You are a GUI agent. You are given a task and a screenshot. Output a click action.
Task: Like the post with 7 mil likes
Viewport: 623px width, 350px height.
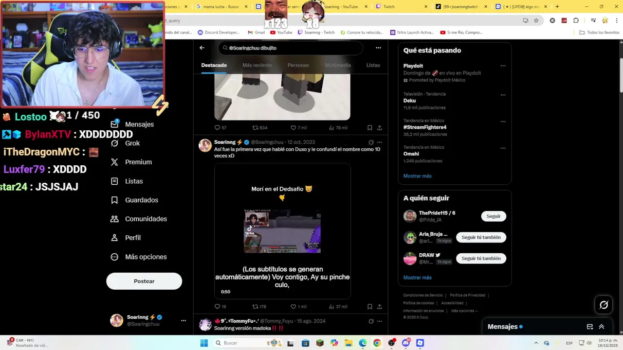click(298, 128)
